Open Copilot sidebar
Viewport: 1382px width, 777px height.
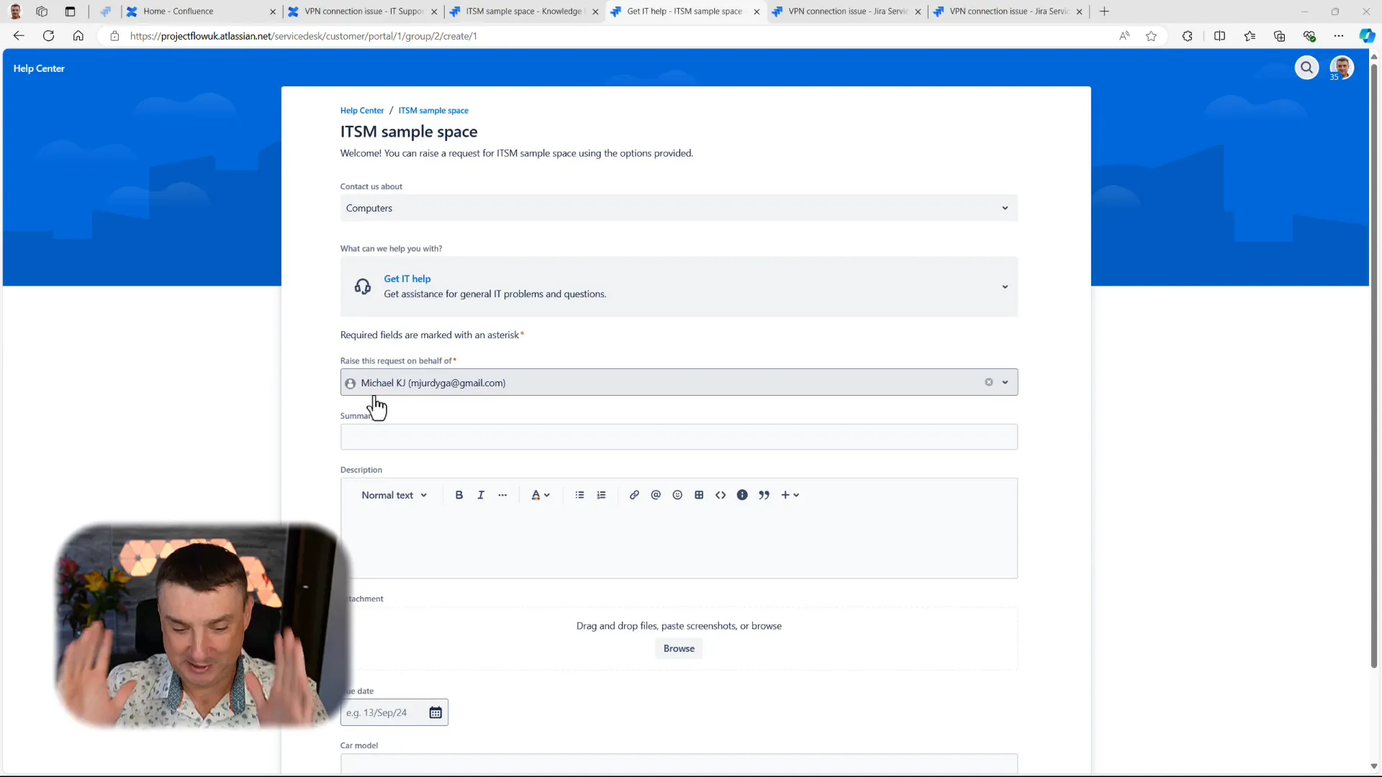(x=1367, y=36)
